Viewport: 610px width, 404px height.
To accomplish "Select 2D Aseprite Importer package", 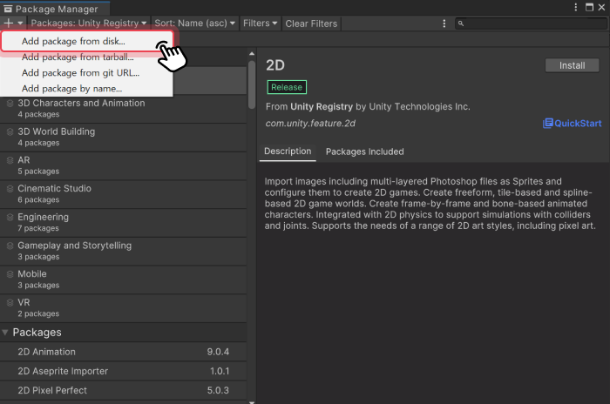I will click(x=64, y=371).
